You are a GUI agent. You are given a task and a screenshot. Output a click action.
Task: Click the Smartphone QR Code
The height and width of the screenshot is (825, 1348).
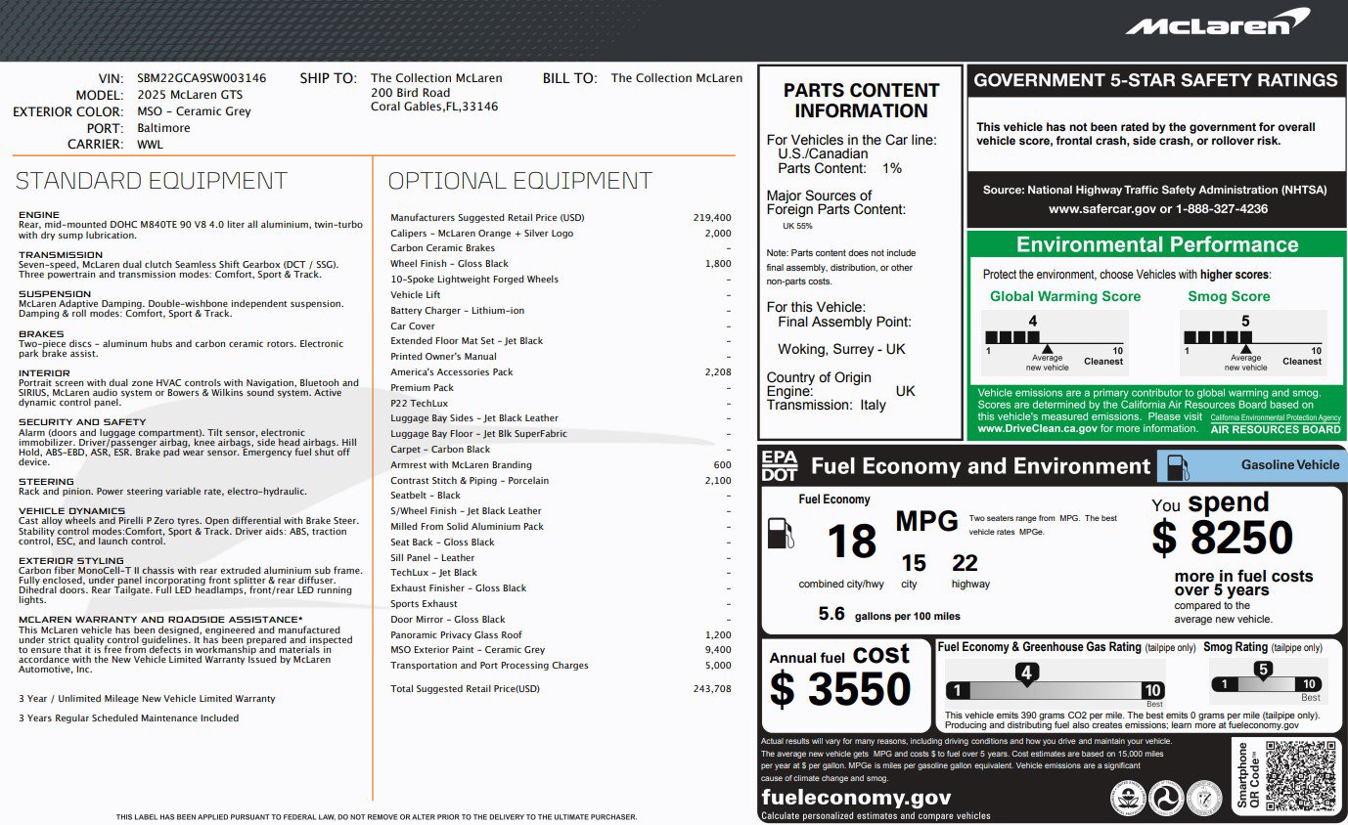1300,776
